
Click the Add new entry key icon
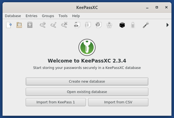pos(43,25)
